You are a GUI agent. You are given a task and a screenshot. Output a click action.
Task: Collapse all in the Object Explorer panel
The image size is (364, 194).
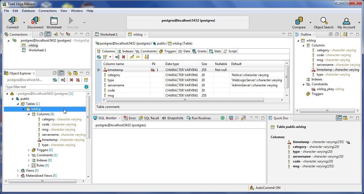(x=55, y=73)
